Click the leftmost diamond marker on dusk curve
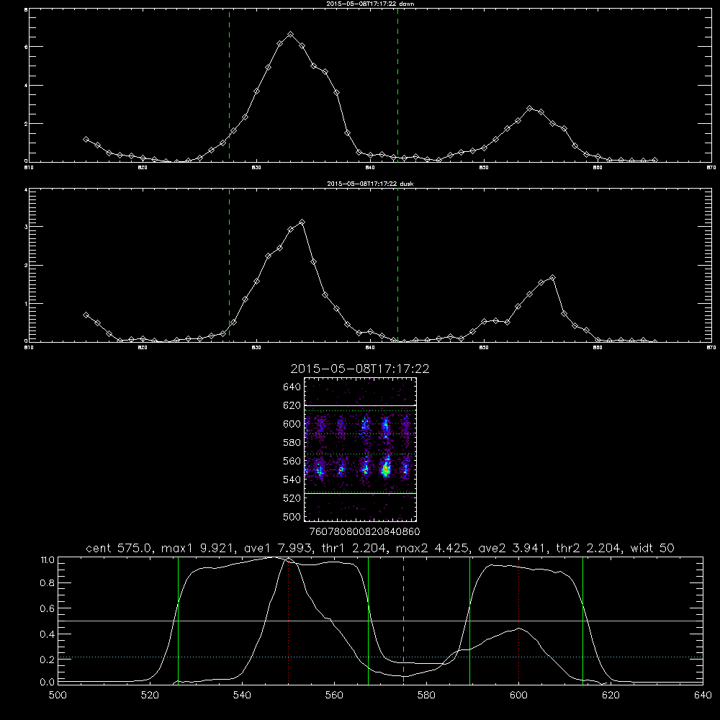Viewport: 720px width, 720px height. (x=86, y=315)
